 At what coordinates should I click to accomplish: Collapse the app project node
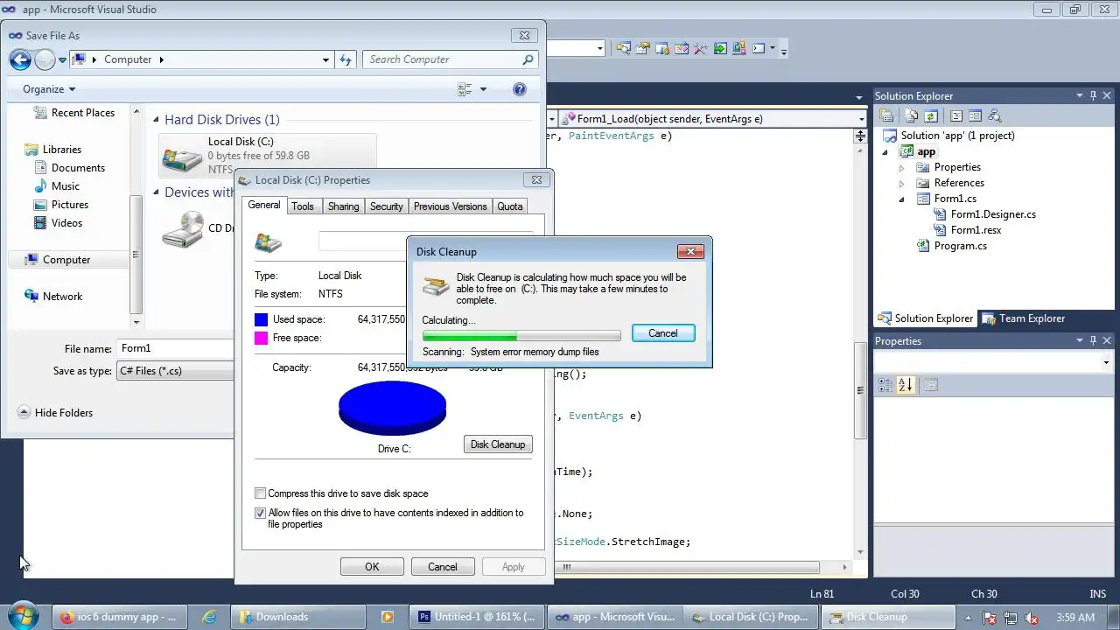tap(885, 152)
